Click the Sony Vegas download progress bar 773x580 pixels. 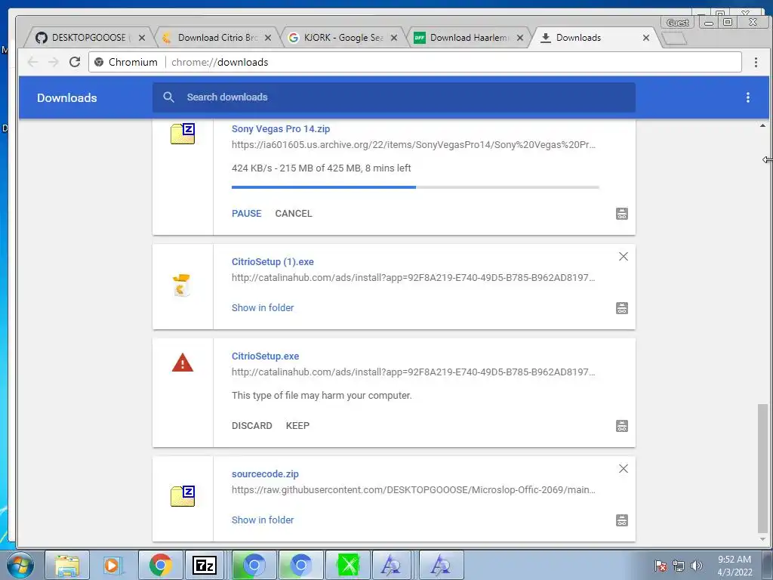[416, 187]
